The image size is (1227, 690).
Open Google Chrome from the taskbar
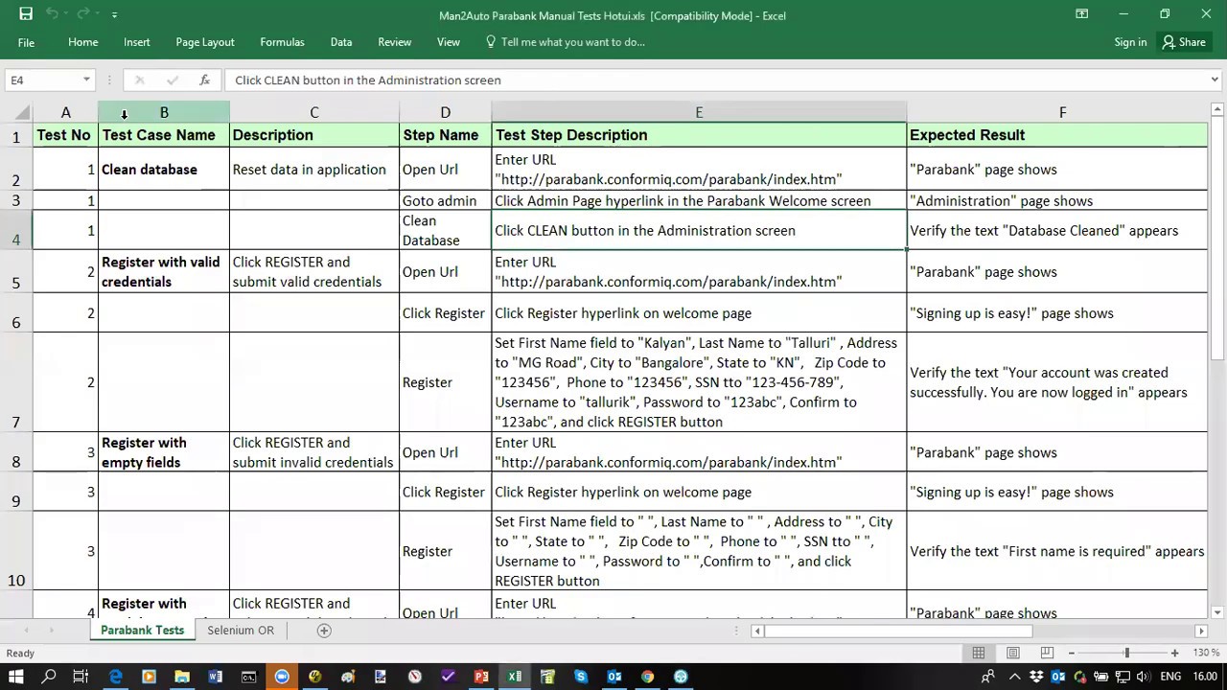tap(647, 677)
